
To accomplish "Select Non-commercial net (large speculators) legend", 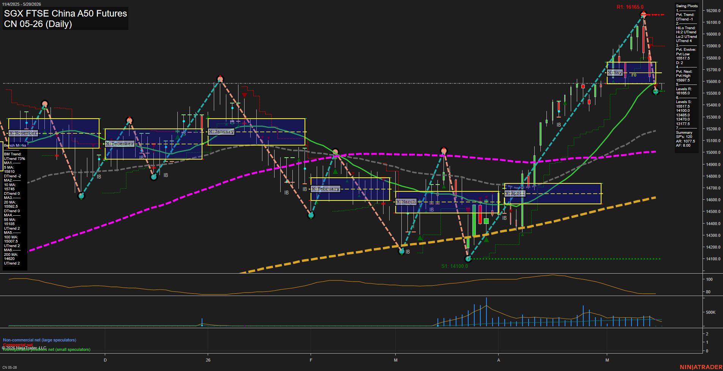I will click(39, 340).
